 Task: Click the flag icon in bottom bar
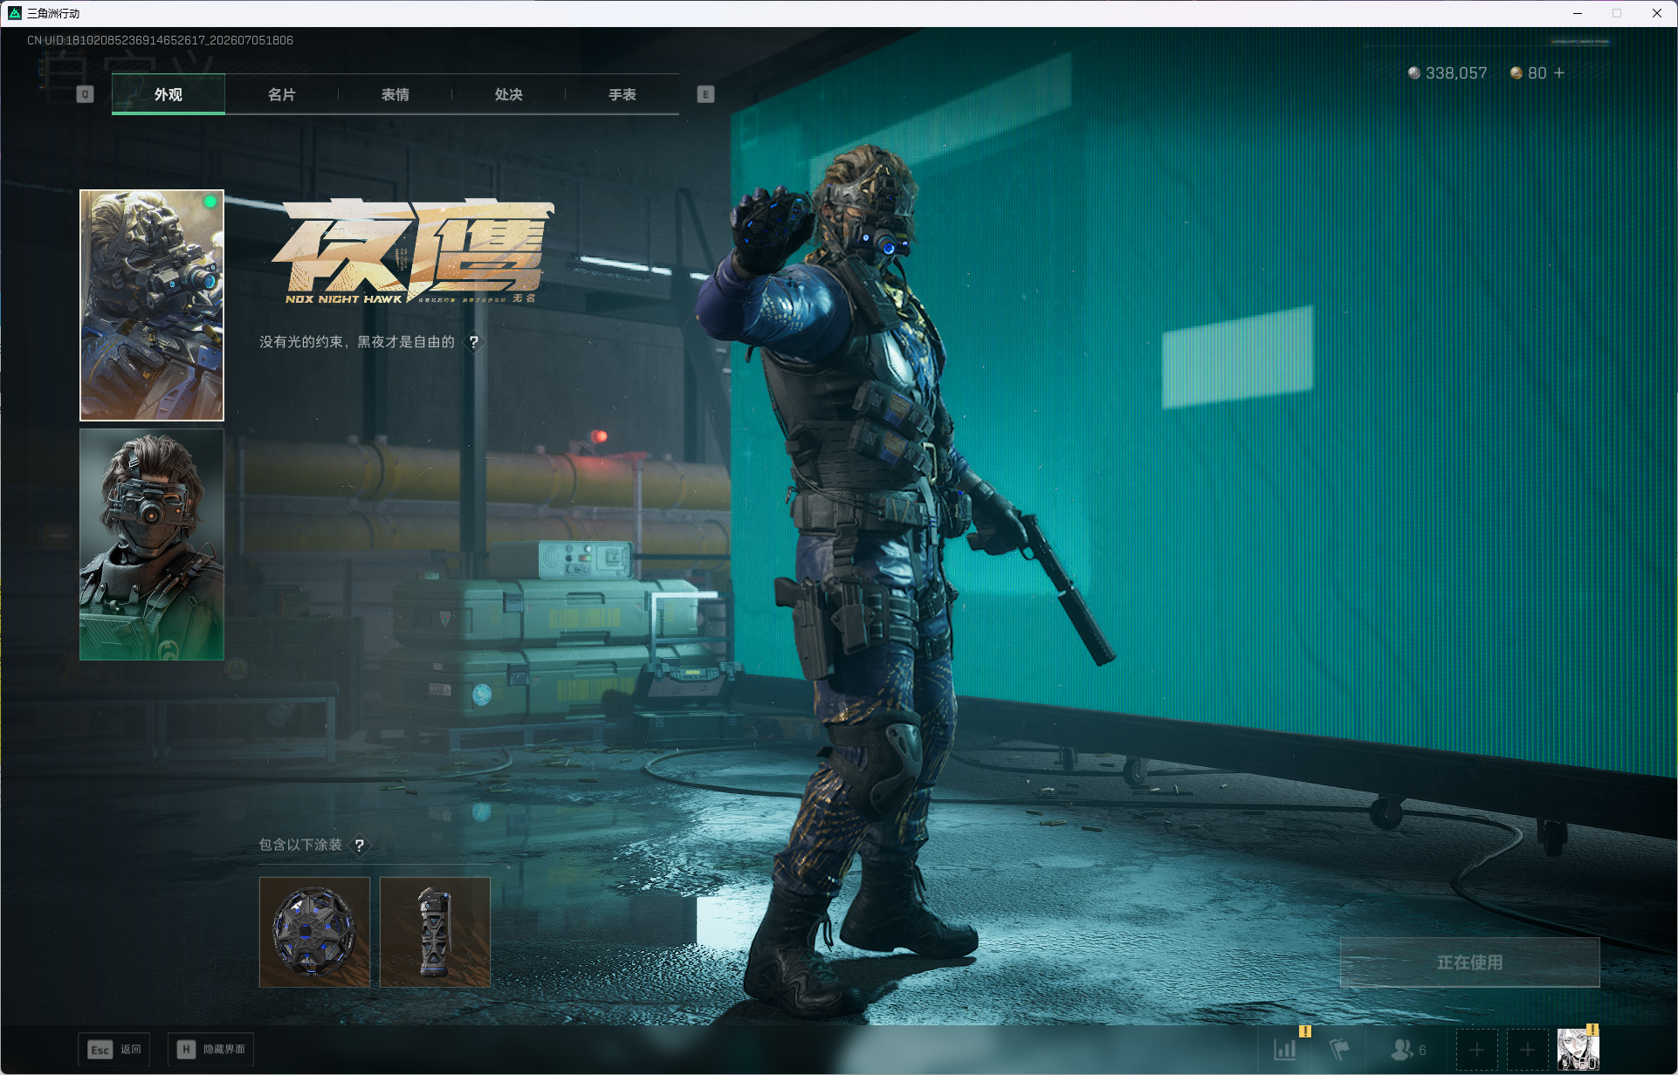tap(1339, 1050)
